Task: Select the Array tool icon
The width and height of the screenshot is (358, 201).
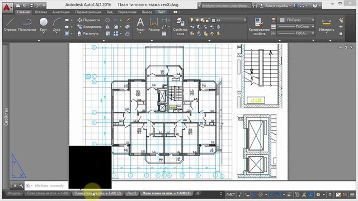Action: (116, 33)
